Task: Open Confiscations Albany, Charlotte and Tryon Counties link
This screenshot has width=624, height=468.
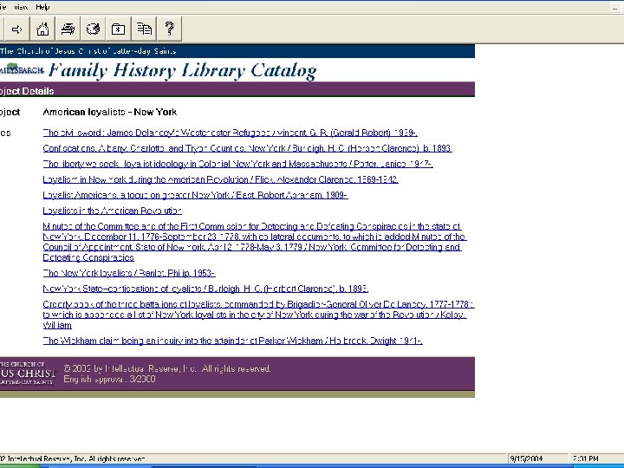Action: click(x=247, y=148)
